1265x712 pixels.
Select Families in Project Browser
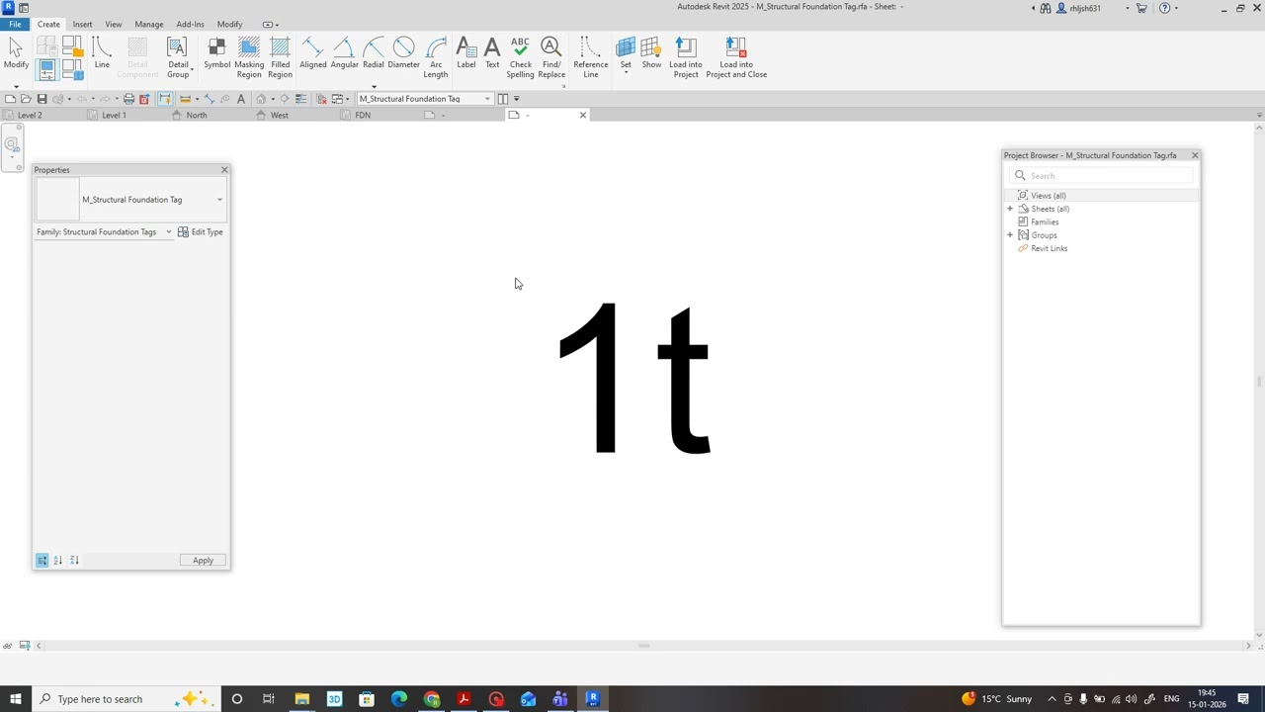click(x=1045, y=222)
